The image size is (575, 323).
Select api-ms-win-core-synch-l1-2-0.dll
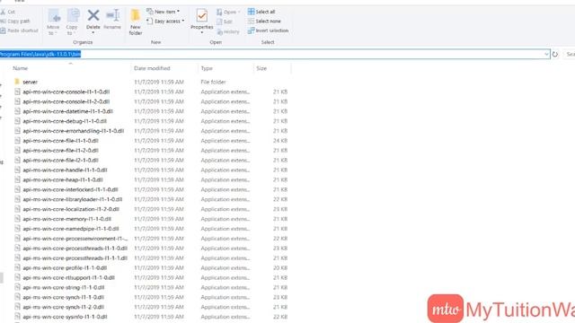[x=64, y=307]
